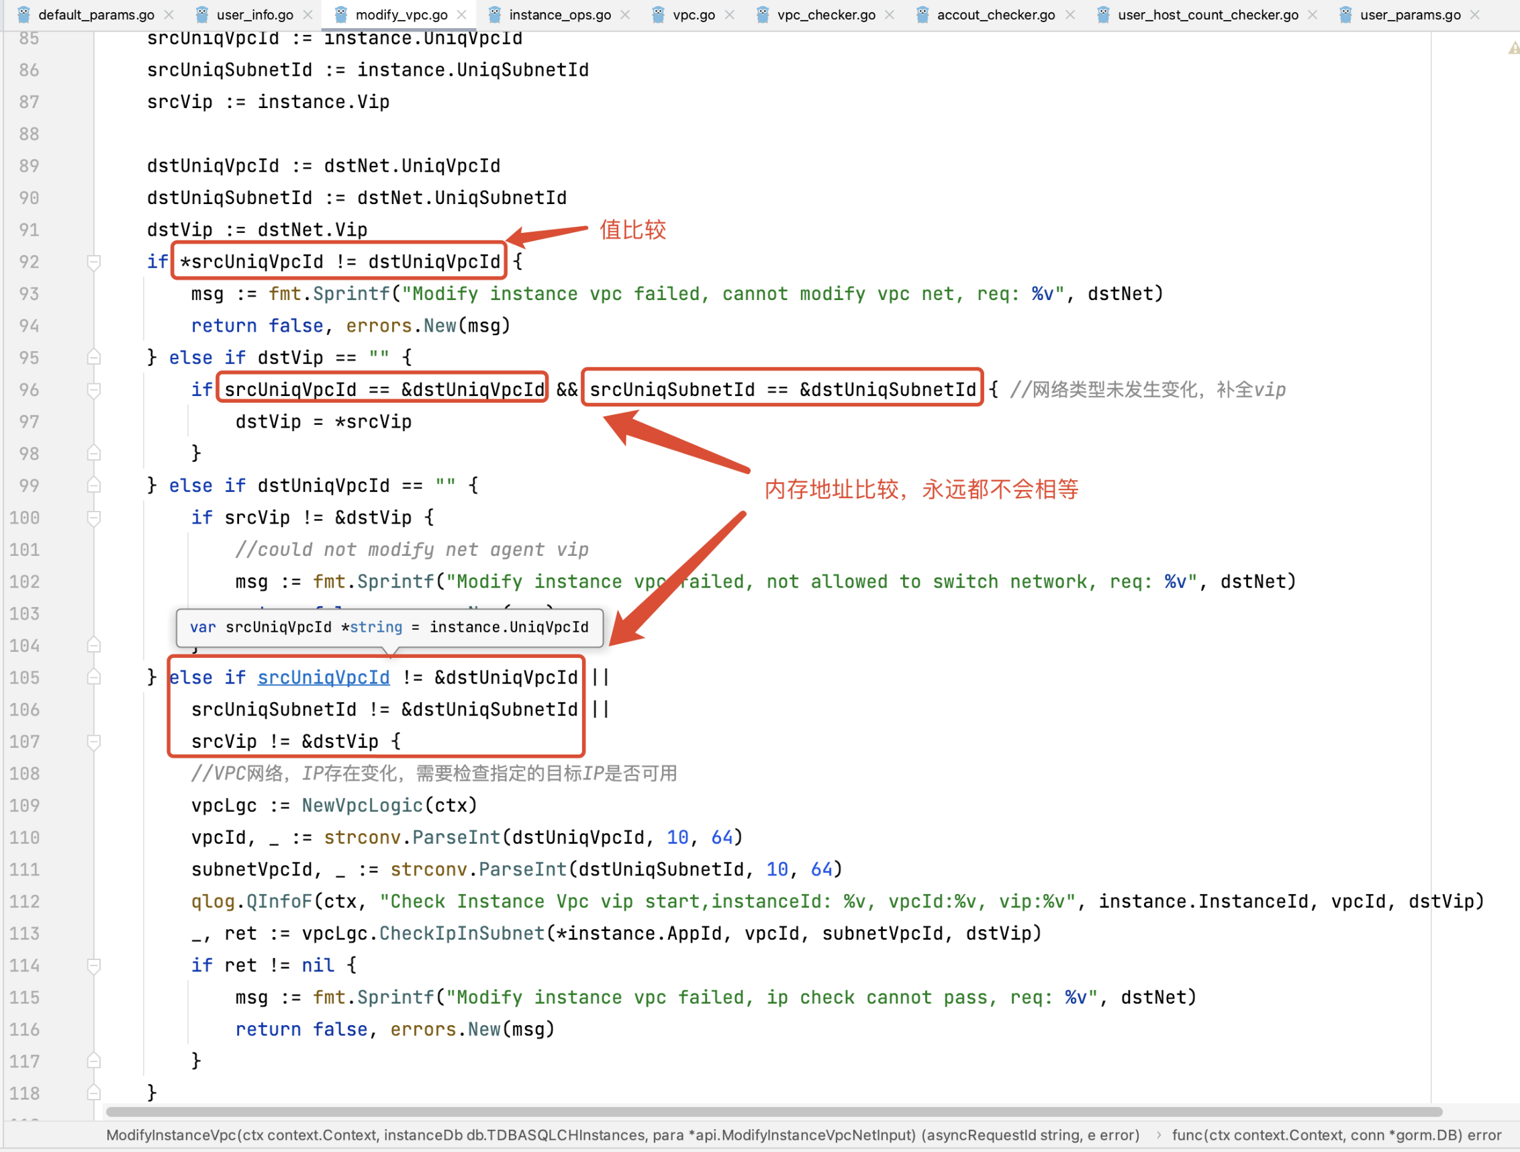The height and width of the screenshot is (1152, 1520).
Task: Fold the if ret != nil block
Action: point(94,966)
